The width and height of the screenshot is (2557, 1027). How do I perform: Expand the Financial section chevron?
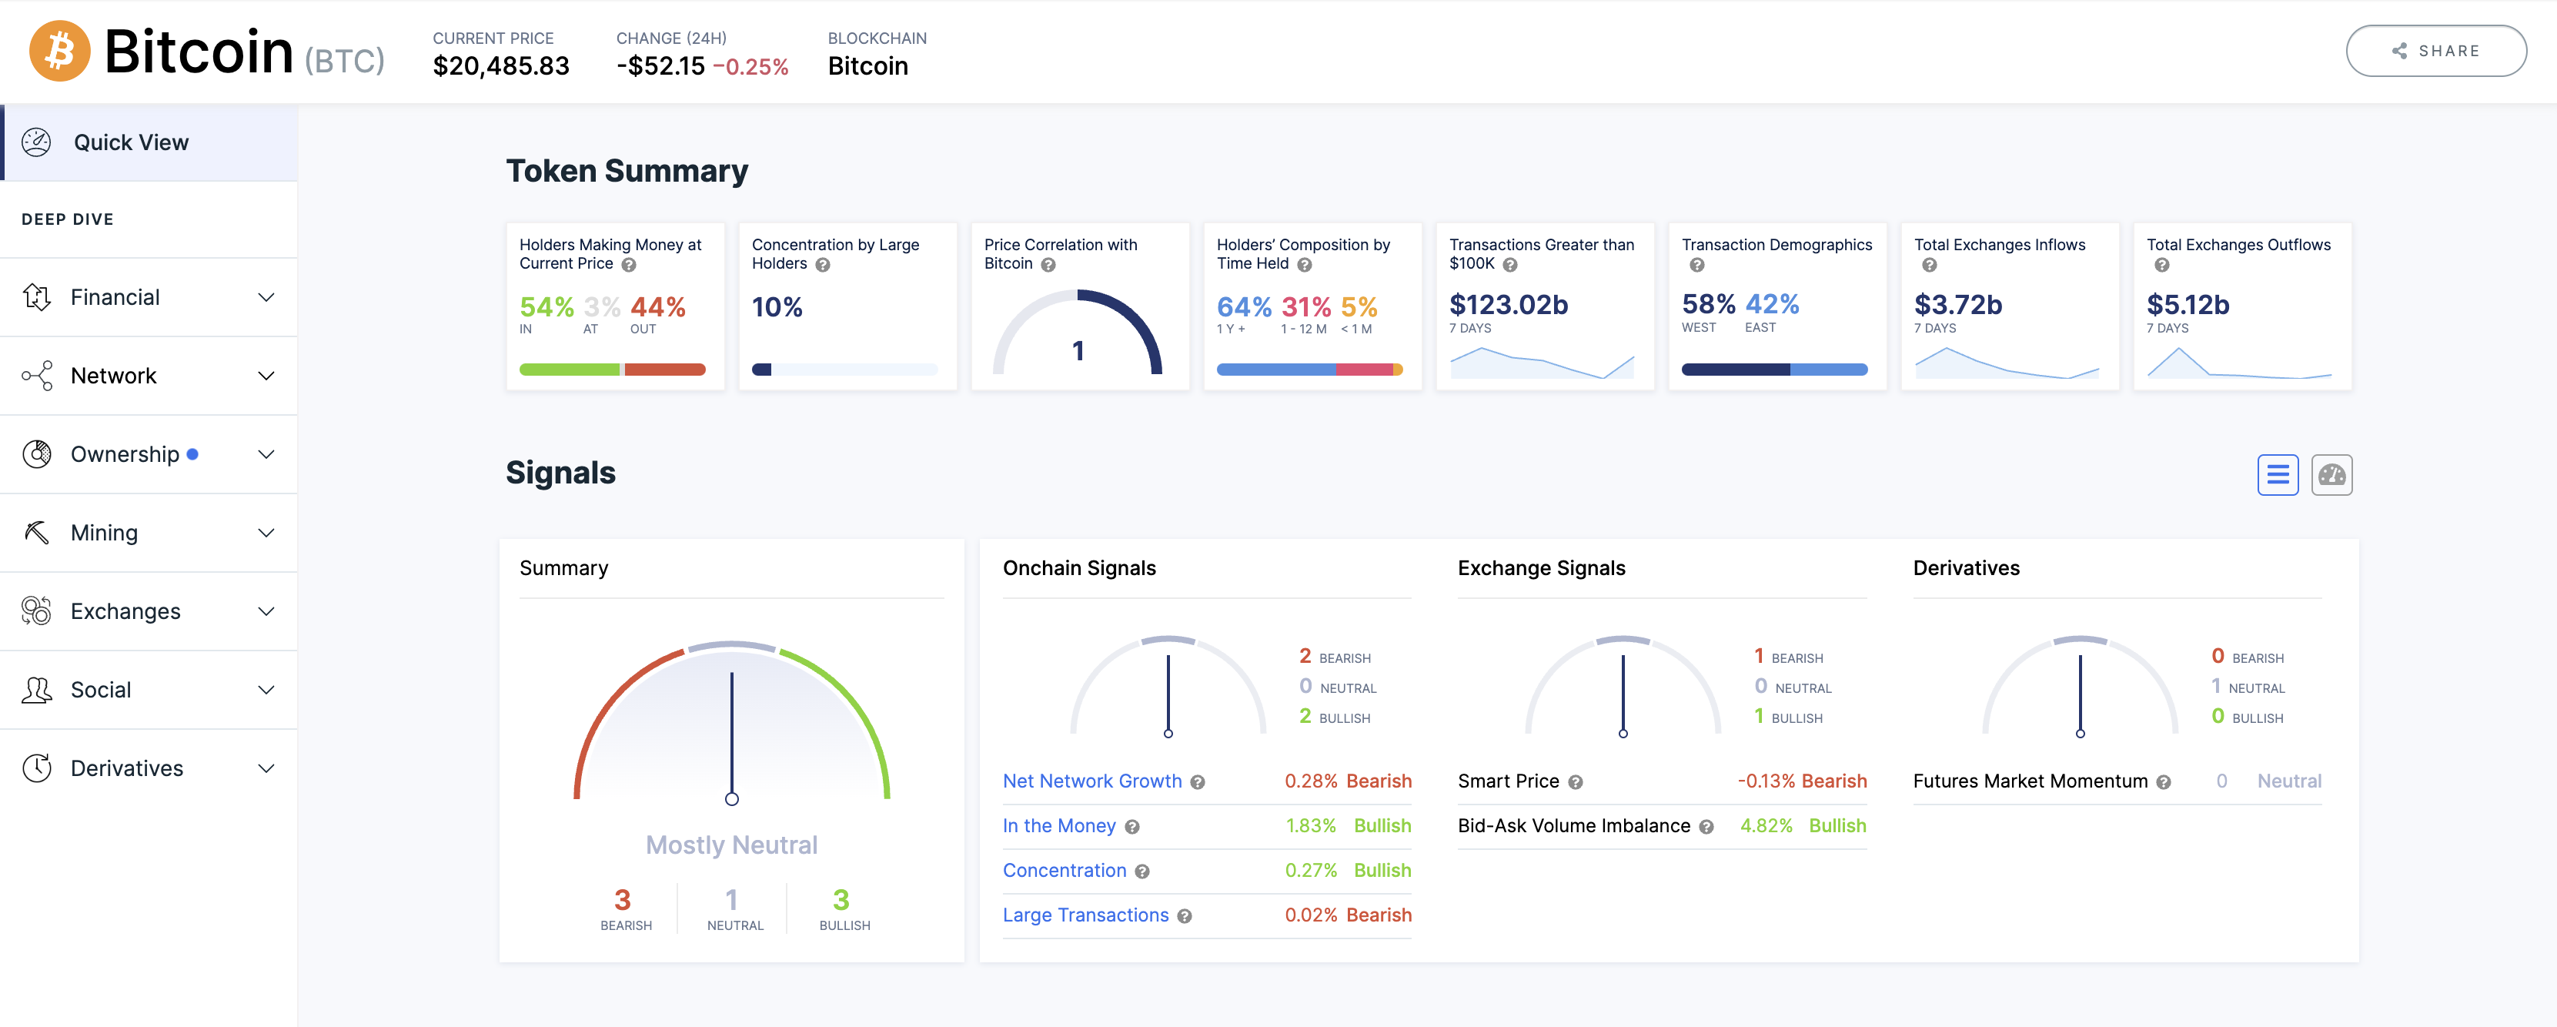[x=266, y=297]
